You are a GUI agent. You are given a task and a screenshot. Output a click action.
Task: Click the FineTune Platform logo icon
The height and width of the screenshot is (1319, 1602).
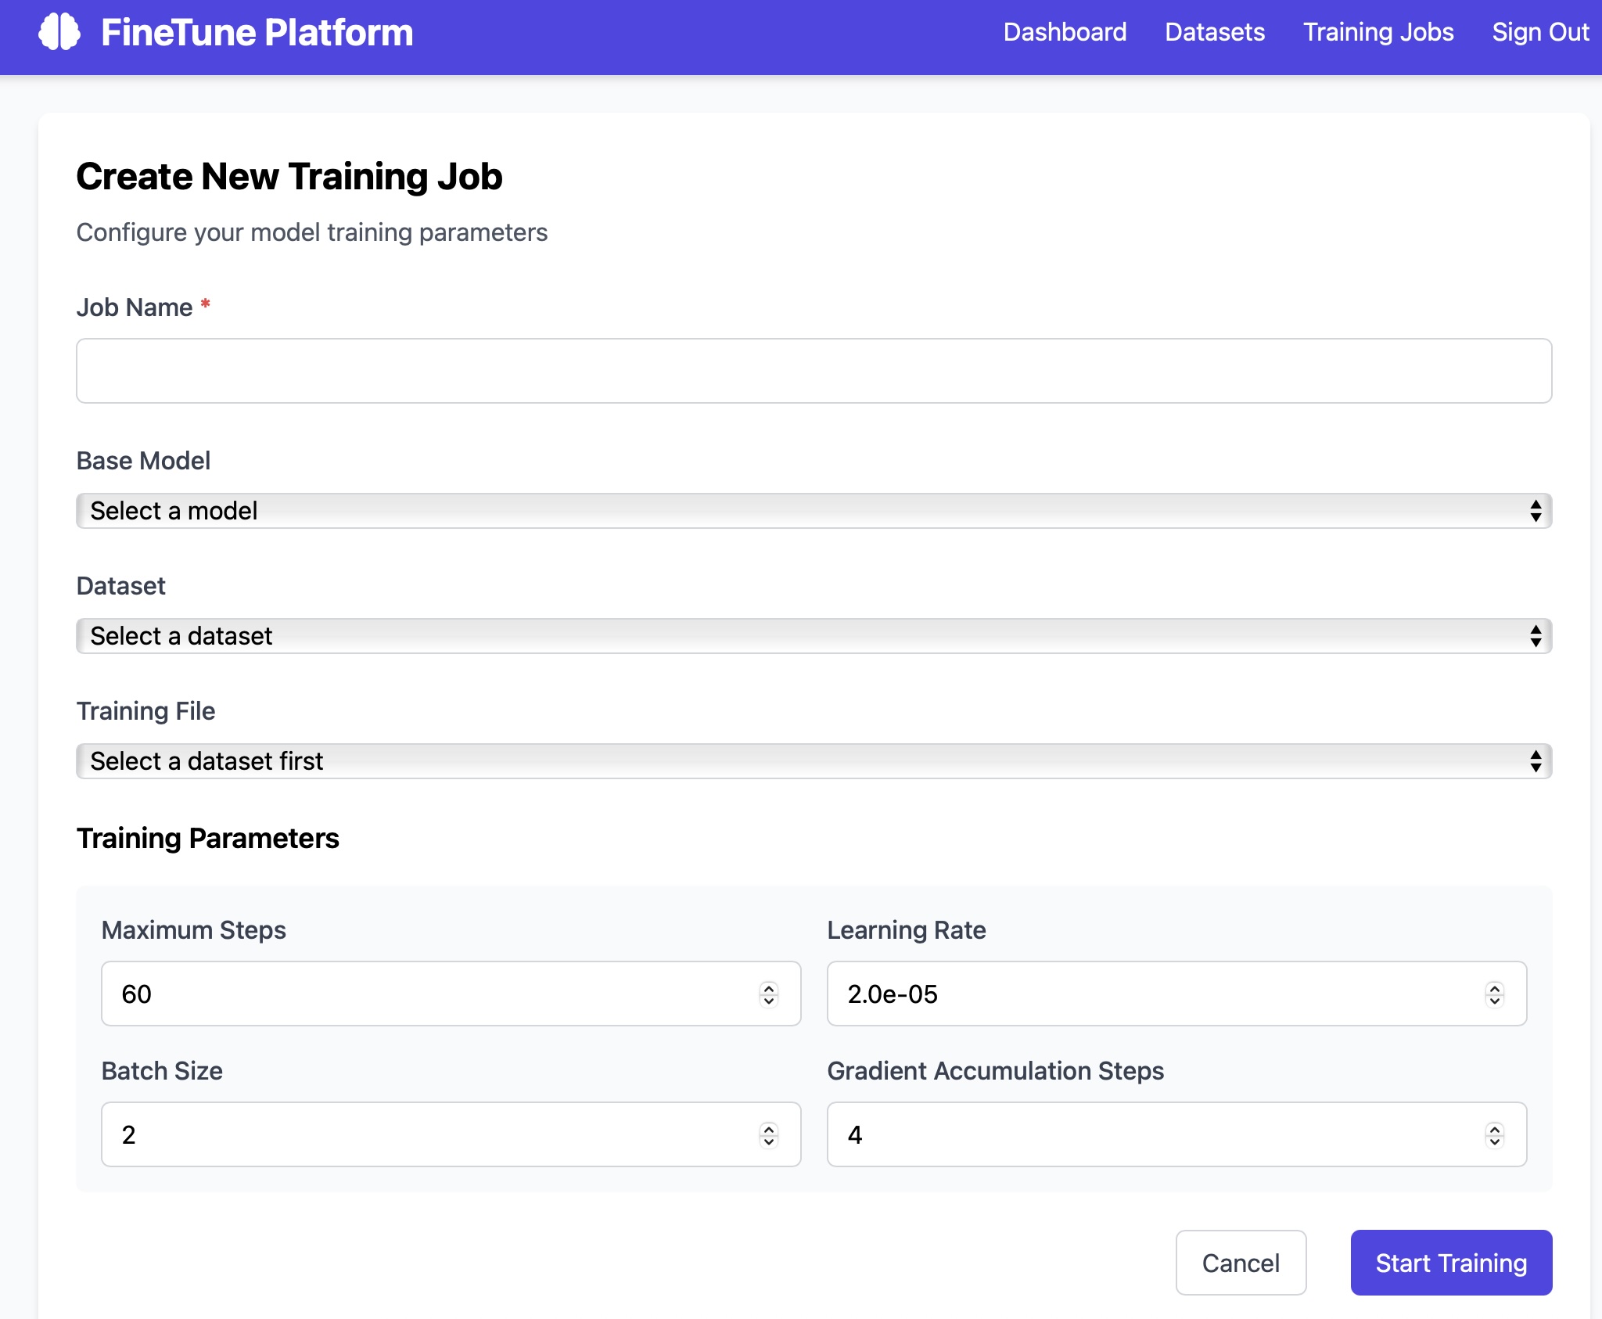coord(60,33)
